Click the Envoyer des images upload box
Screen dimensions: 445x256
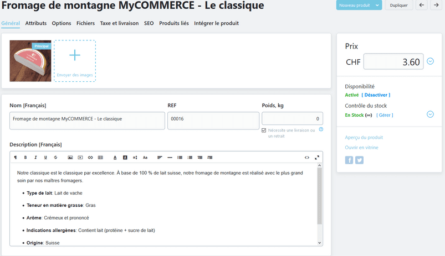[75, 61]
